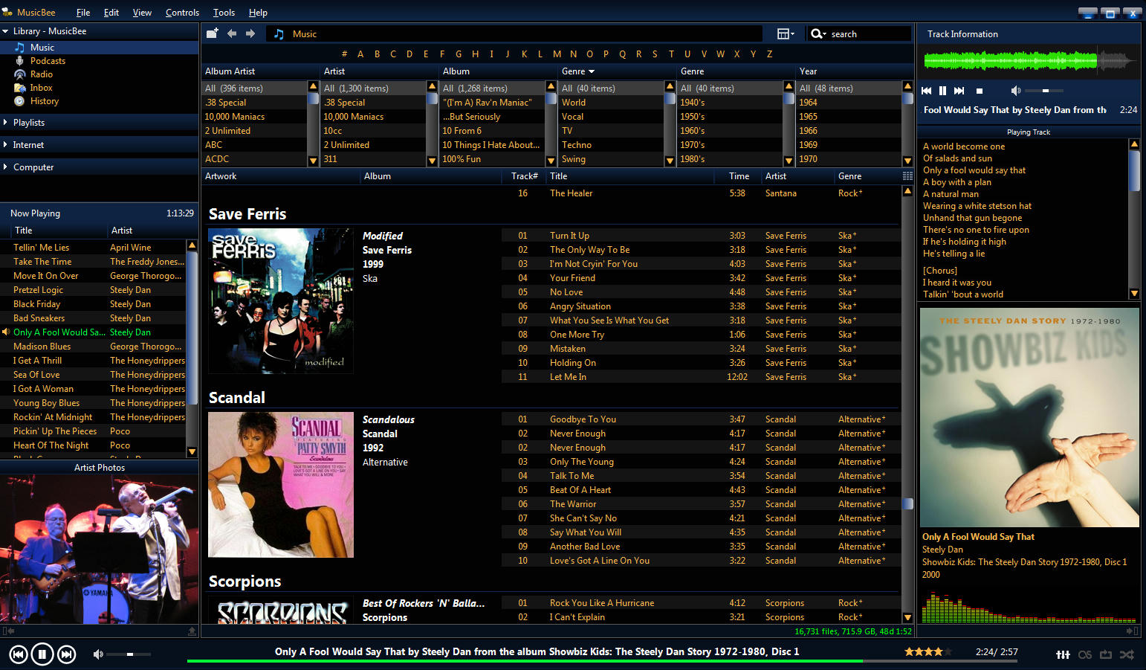Open History in the library sidebar
The height and width of the screenshot is (670, 1146).
point(44,101)
